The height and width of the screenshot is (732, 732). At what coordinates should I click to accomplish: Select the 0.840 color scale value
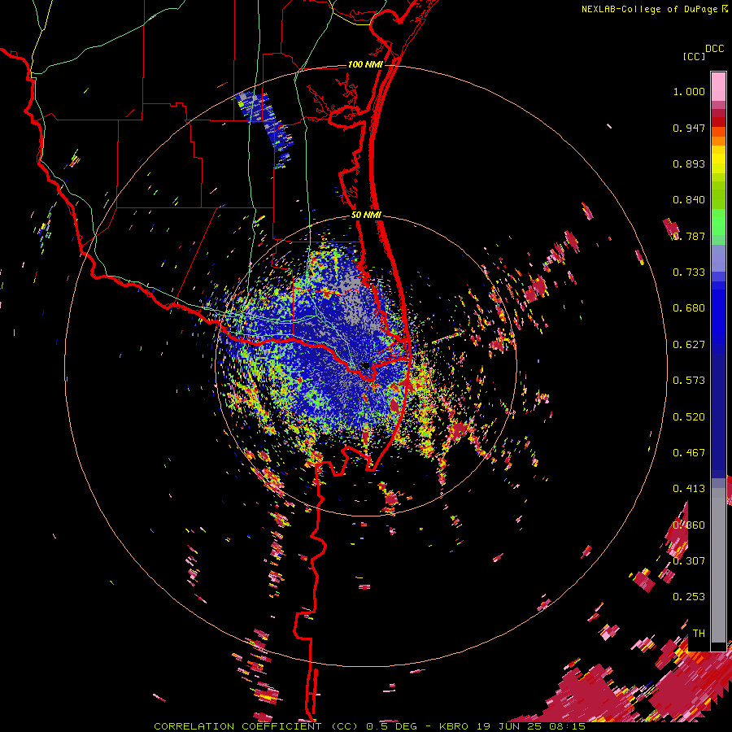point(689,200)
